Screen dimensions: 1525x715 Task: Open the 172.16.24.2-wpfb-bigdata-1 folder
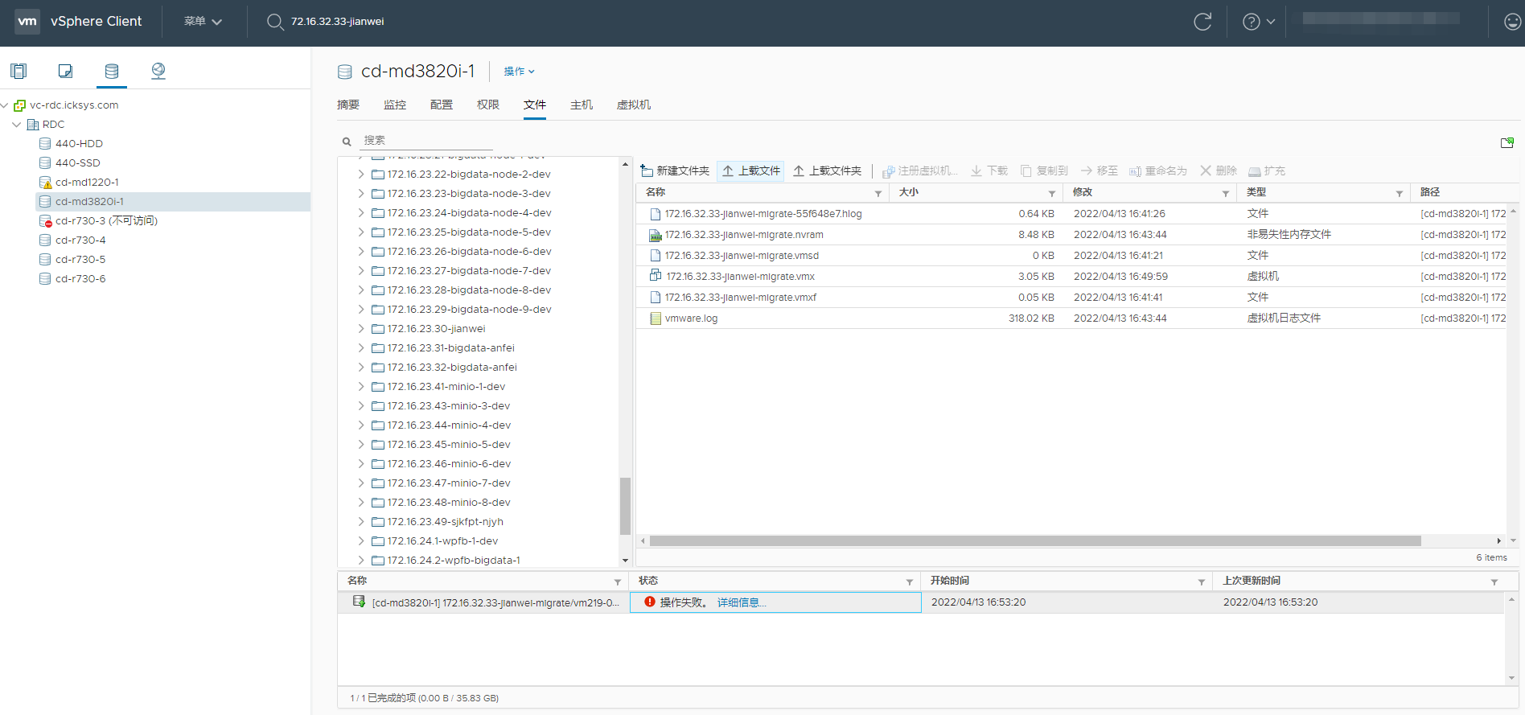[x=454, y=561]
